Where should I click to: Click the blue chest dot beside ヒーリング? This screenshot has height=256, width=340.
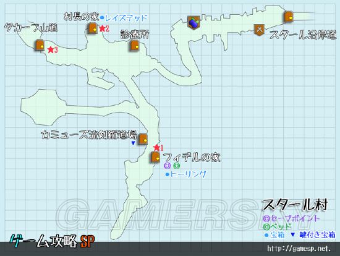[167, 174]
